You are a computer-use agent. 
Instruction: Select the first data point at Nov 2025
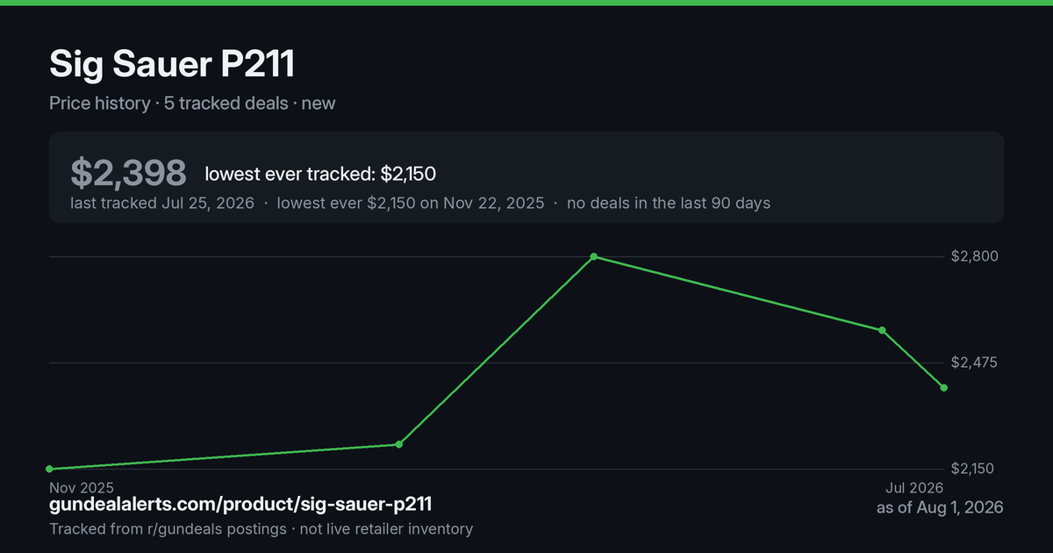49,469
